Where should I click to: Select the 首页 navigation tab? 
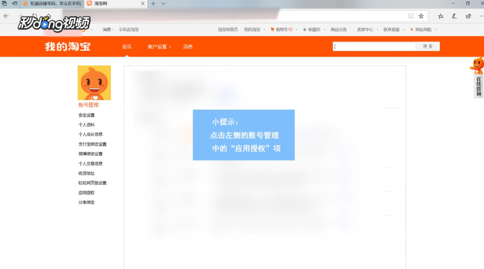click(127, 47)
